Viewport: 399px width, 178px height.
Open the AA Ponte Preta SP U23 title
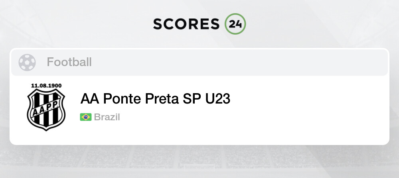coord(155,98)
